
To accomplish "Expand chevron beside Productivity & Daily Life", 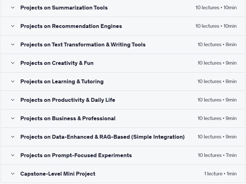I will [x=13, y=100].
